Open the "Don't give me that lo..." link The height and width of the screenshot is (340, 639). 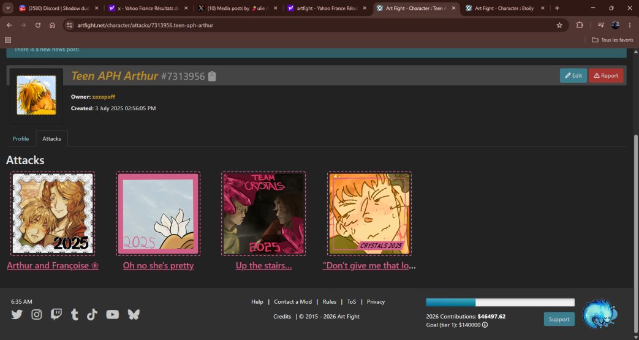369,265
